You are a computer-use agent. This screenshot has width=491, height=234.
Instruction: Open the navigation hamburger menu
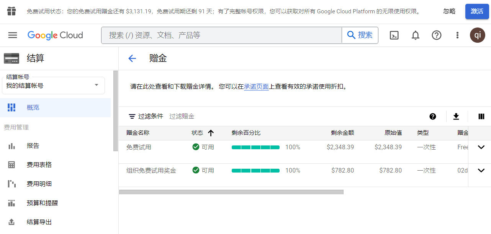tap(13, 35)
